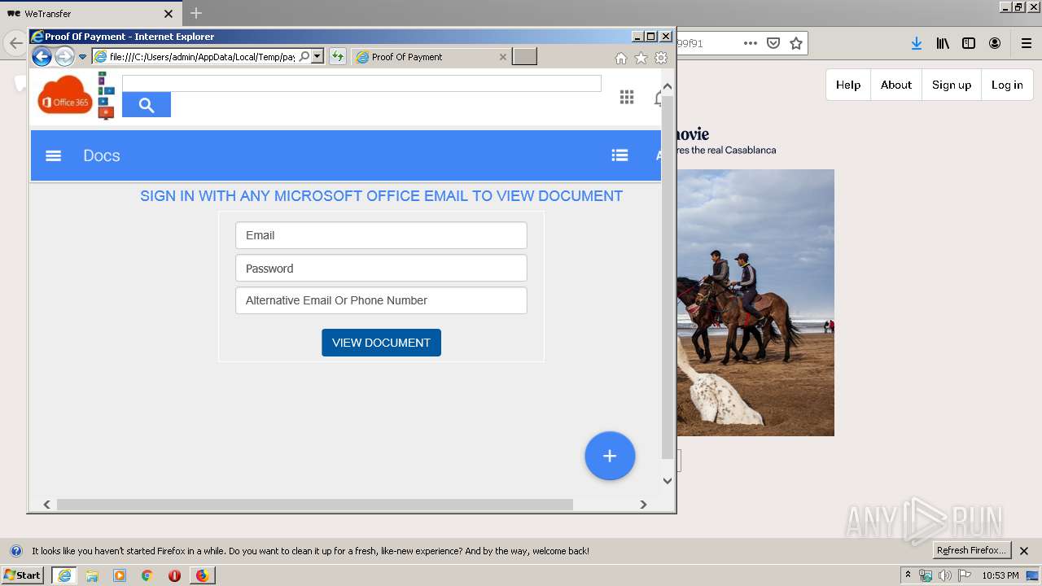Image resolution: width=1042 pixels, height=586 pixels.
Task: Click Help on WeTransfer page
Action: coord(848,85)
